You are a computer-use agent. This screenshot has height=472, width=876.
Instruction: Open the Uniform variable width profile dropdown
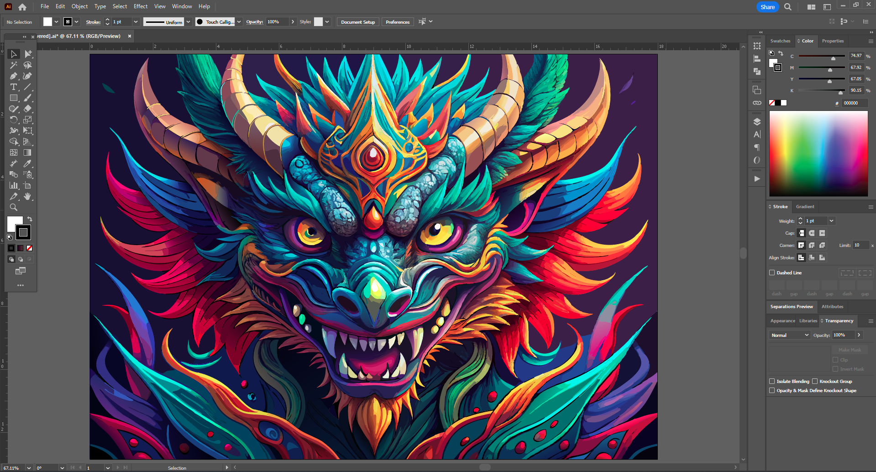[x=188, y=22]
